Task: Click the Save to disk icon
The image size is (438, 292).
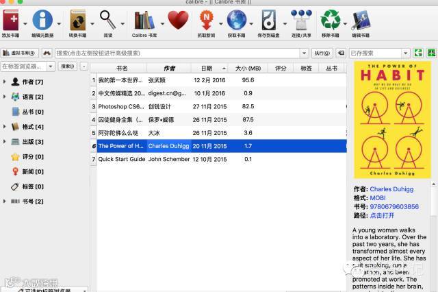Action: tap(268, 20)
